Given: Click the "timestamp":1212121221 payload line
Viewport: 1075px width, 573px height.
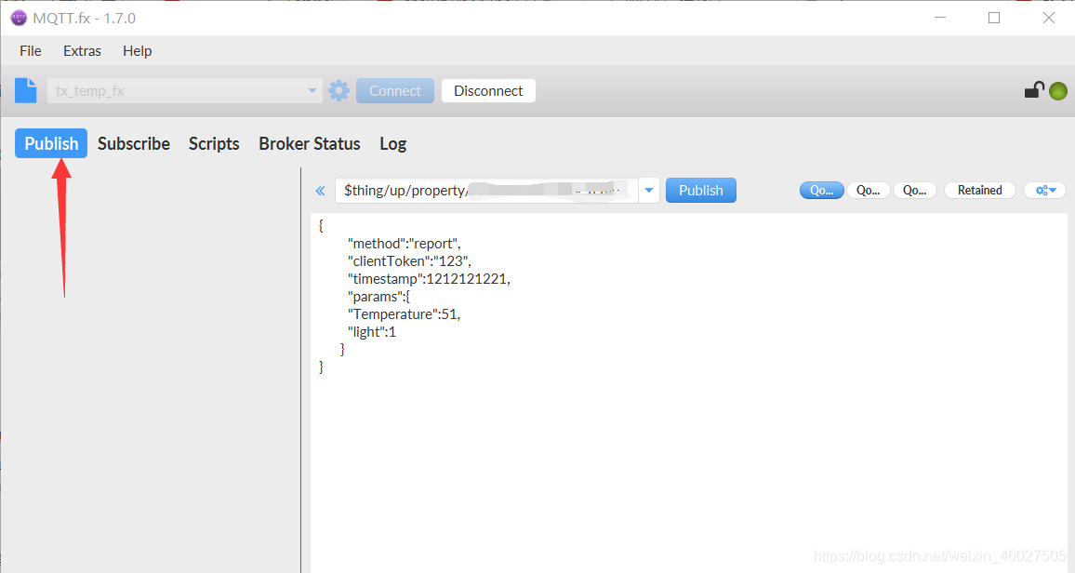Looking at the screenshot, I should point(430,279).
